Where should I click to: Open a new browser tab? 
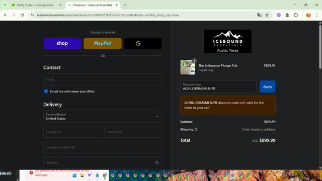125,5
